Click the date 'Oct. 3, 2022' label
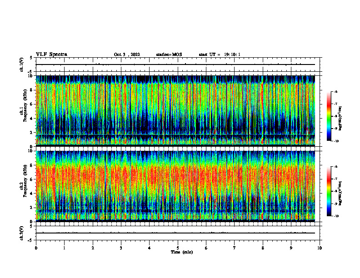This screenshot has height=278, width=360. pos(127,55)
